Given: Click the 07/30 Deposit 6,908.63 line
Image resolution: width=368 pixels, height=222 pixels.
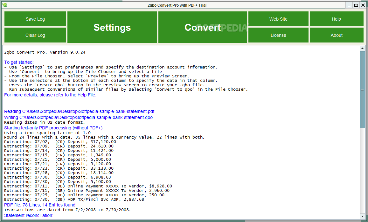Looking at the screenshot, I should (58, 177).
